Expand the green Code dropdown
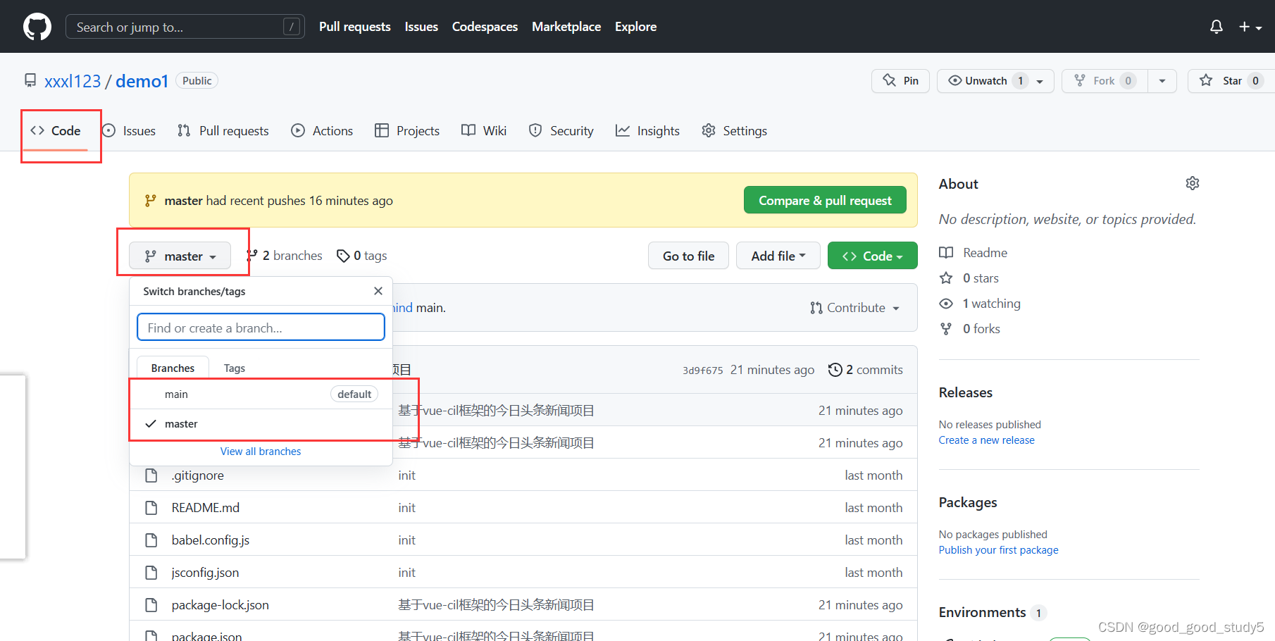 pos(872,256)
